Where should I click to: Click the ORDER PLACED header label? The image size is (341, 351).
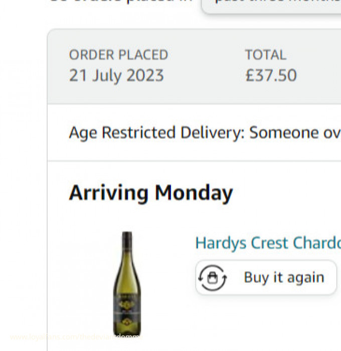point(118,55)
